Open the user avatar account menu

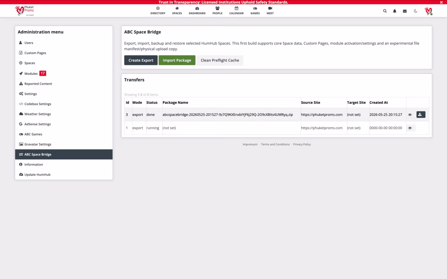(x=428, y=11)
